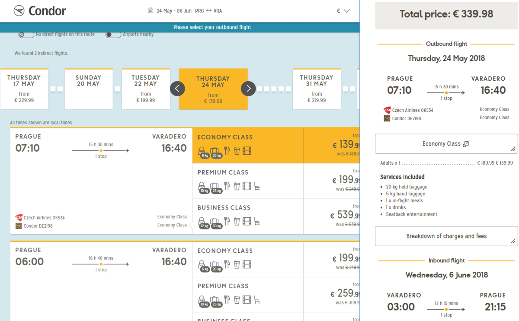
Task: Select the Thursday 17 May date tab
Action: tap(24, 89)
